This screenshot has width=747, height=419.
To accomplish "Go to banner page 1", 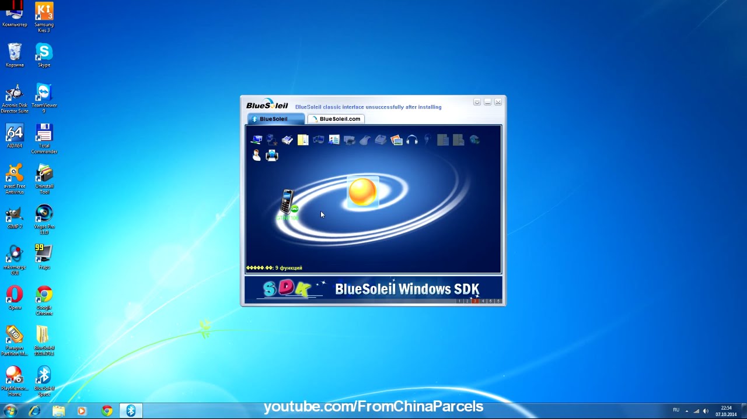I will (x=460, y=301).
